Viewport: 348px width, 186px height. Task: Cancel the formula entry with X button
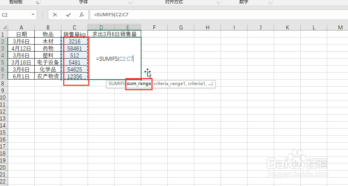coord(55,15)
